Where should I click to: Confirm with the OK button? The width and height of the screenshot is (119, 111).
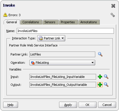[88, 105]
